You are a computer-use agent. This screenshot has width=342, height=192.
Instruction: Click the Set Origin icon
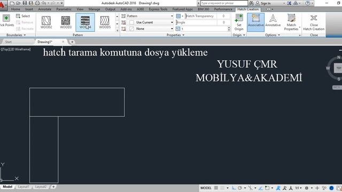(x=239, y=18)
